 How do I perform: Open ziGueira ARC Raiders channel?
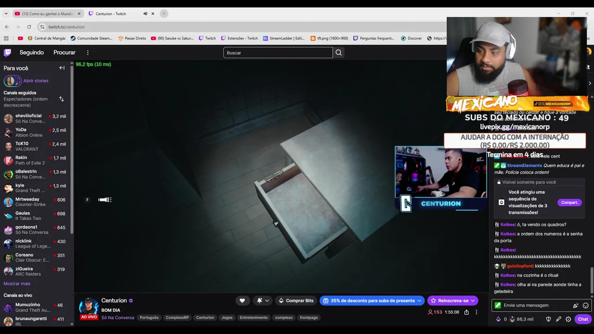click(x=35, y=271)
